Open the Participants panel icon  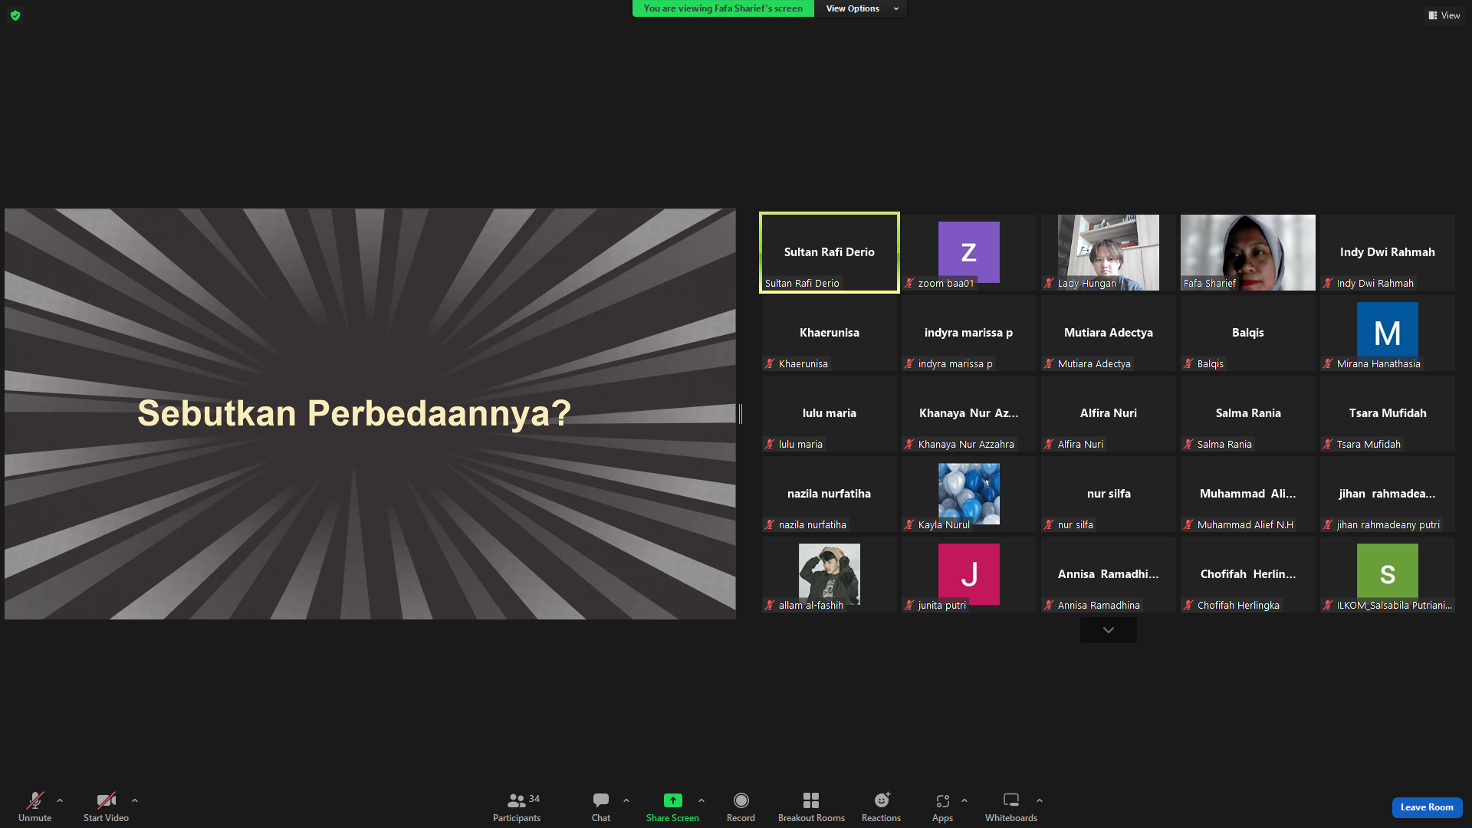[517, 800]
